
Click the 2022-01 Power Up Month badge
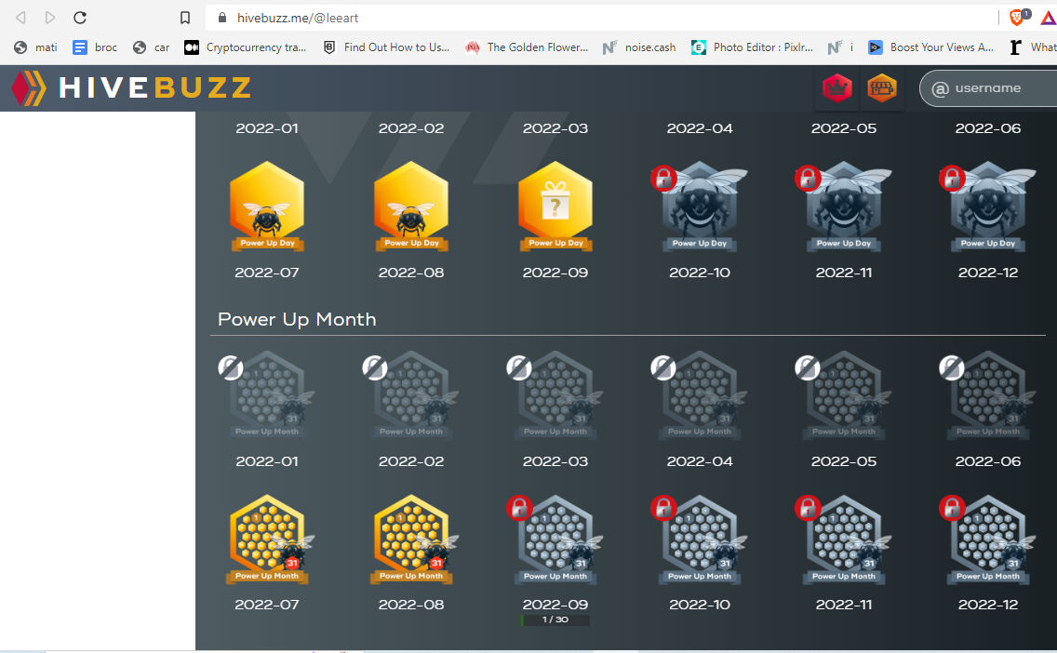[267, 395]
